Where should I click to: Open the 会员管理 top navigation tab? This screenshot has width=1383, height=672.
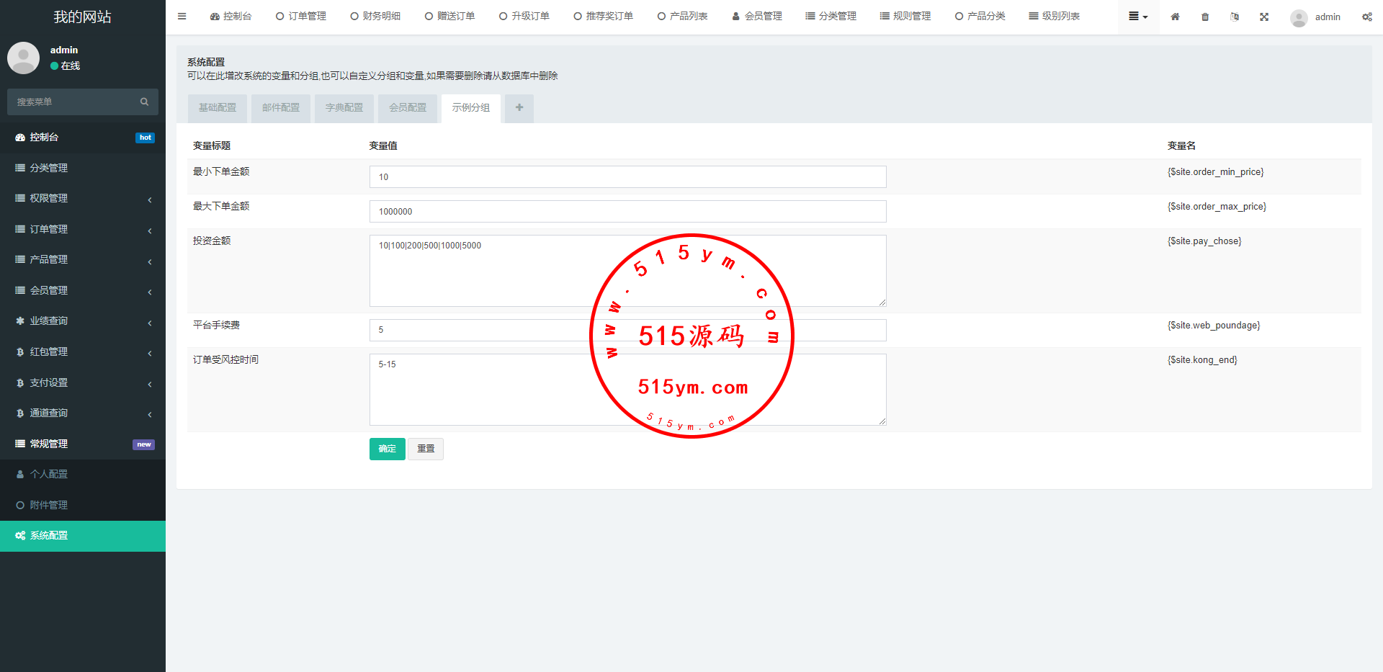[757, 17]
